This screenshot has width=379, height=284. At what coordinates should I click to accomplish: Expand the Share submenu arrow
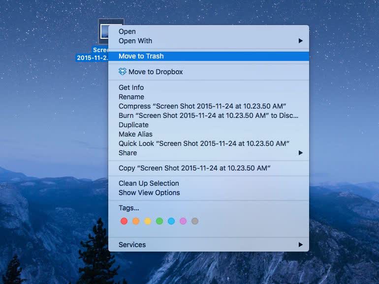(300, 153)
